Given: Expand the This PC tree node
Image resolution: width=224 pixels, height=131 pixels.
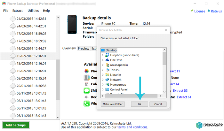Looking at the screenshot, I should pos(103,70).
